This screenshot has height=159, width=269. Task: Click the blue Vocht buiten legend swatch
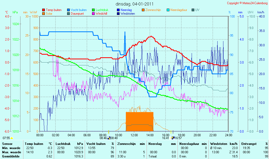pyautogui.click(x=68, y=10)
